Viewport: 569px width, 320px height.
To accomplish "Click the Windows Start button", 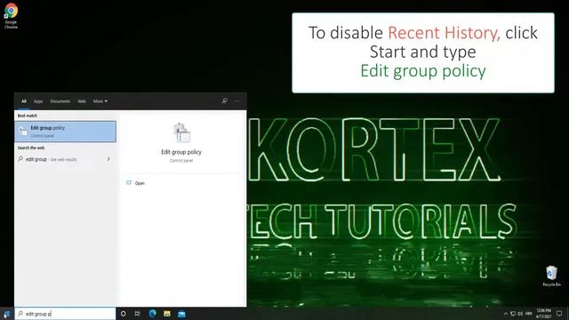I will coord(7,314).
